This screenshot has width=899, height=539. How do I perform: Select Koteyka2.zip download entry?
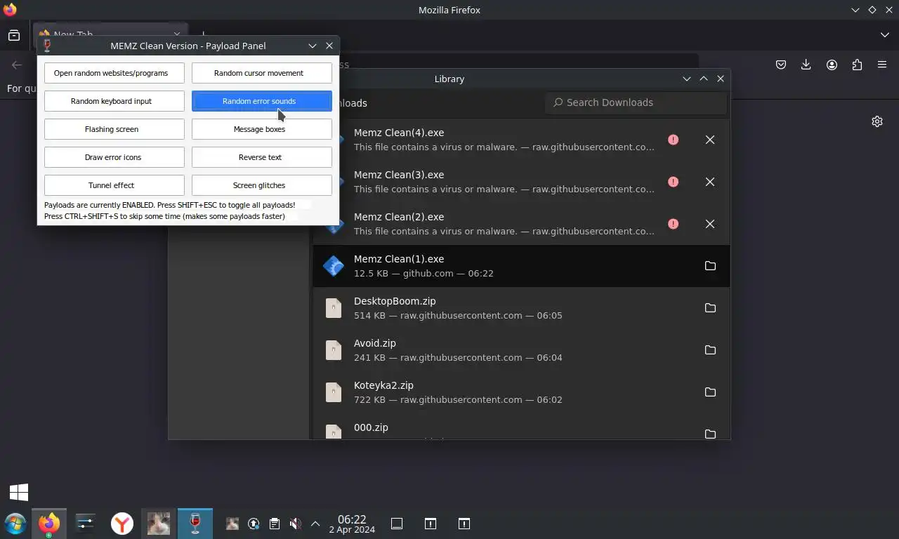pyautogui.click(x=521, y=392)
